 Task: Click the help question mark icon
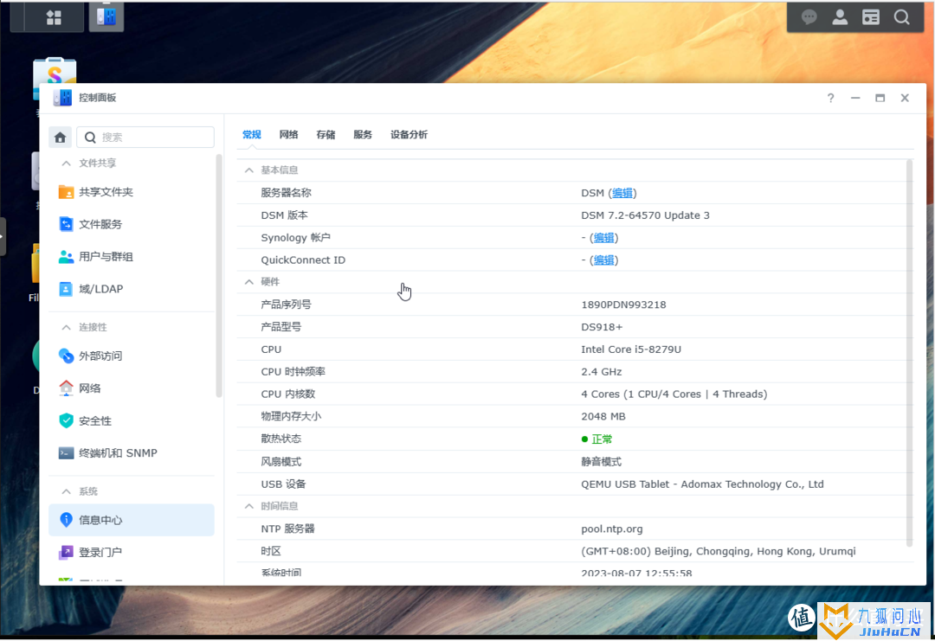(x=830, y=99)
